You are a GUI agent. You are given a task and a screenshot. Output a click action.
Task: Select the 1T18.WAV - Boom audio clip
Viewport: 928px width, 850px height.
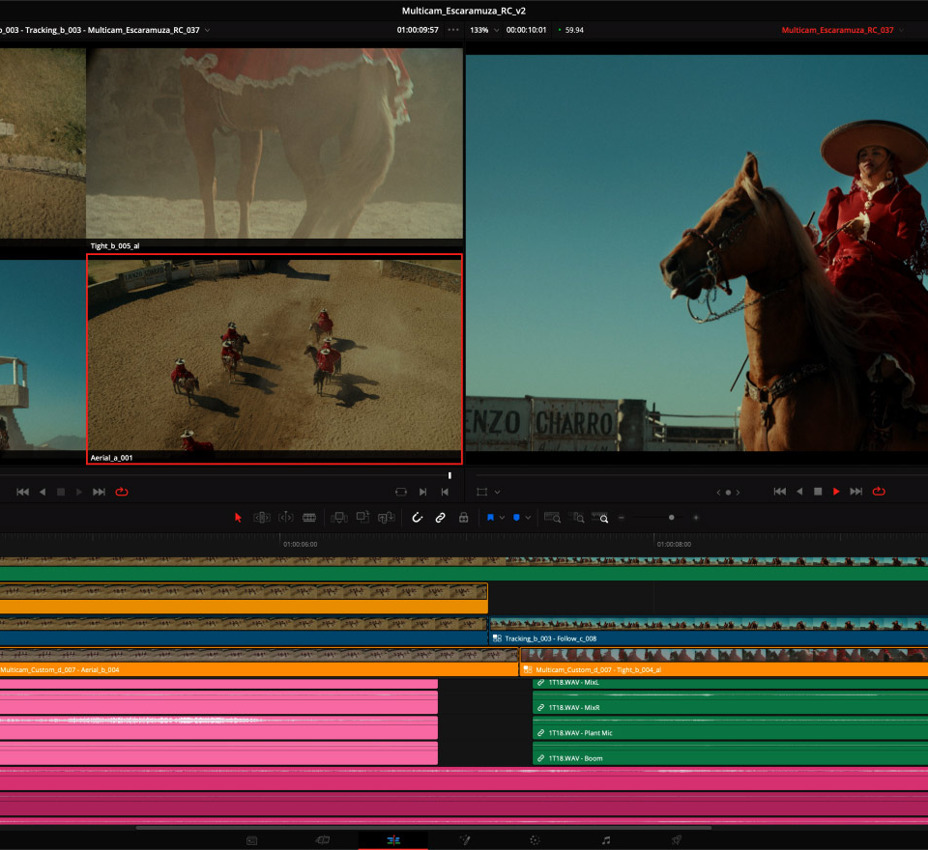(x=731, y=753)
